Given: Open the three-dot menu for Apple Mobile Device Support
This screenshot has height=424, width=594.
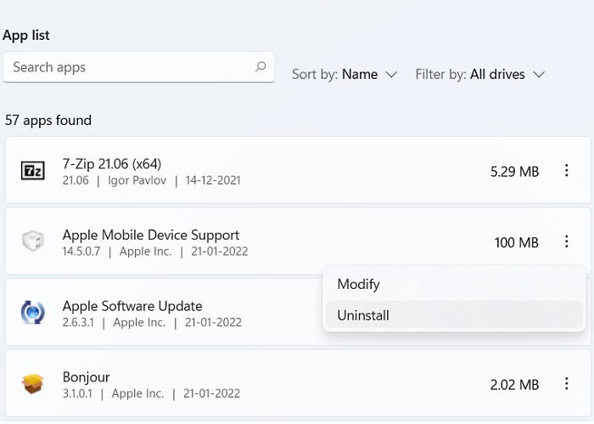Looking at the screenshot, I should (x=566, y=241).
